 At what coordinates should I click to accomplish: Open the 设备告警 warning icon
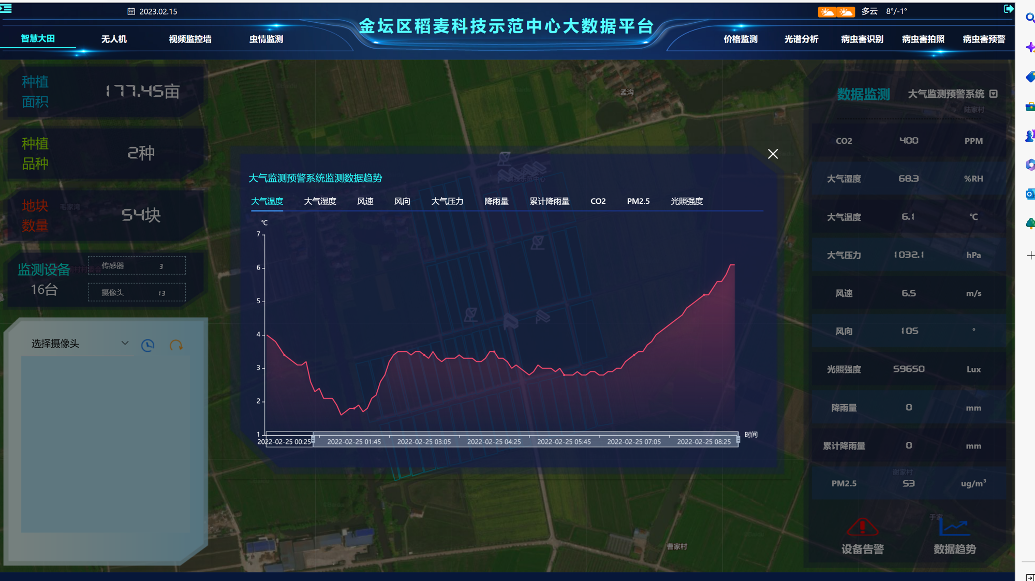862,527
